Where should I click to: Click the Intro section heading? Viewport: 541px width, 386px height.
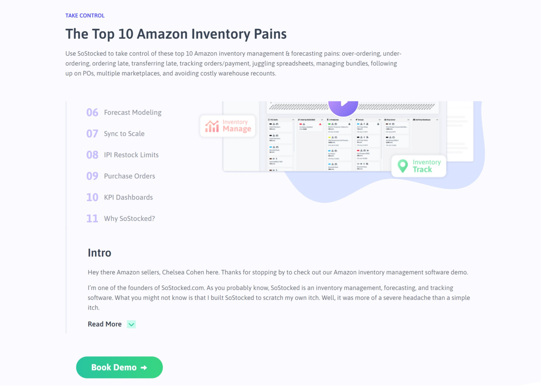click(x=99, y=253)
